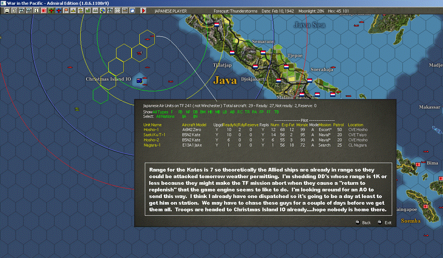
Task: Sort by Mission column header
Action: 325,125
